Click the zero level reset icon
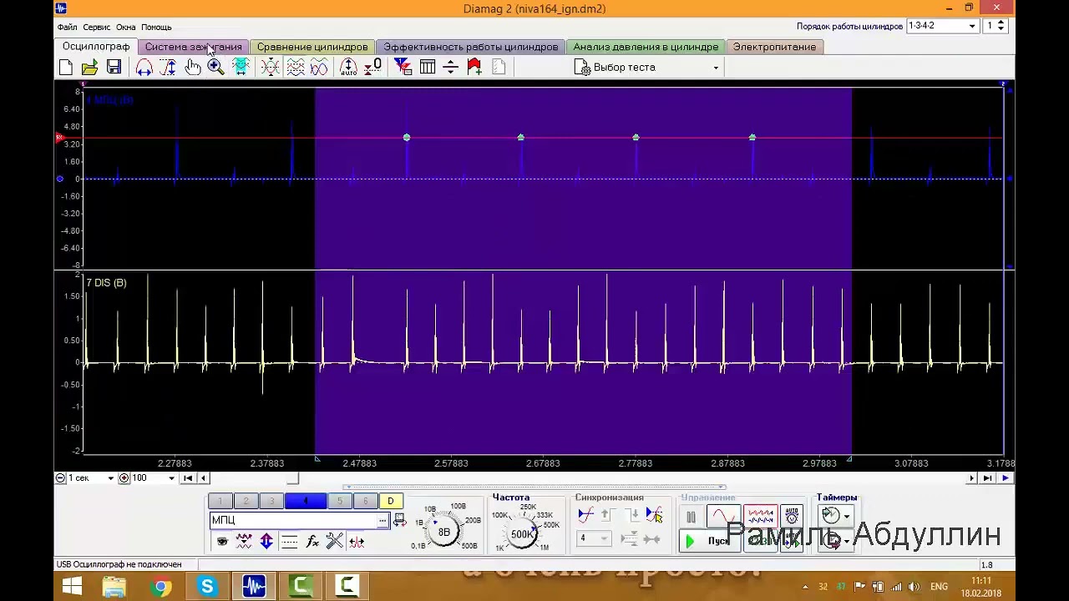1069x601 pixels. click(x=373, y=68)
